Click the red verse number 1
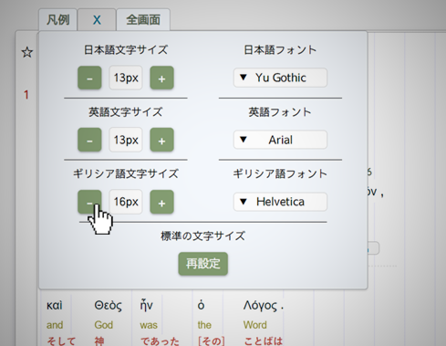 tap(26, 95)
